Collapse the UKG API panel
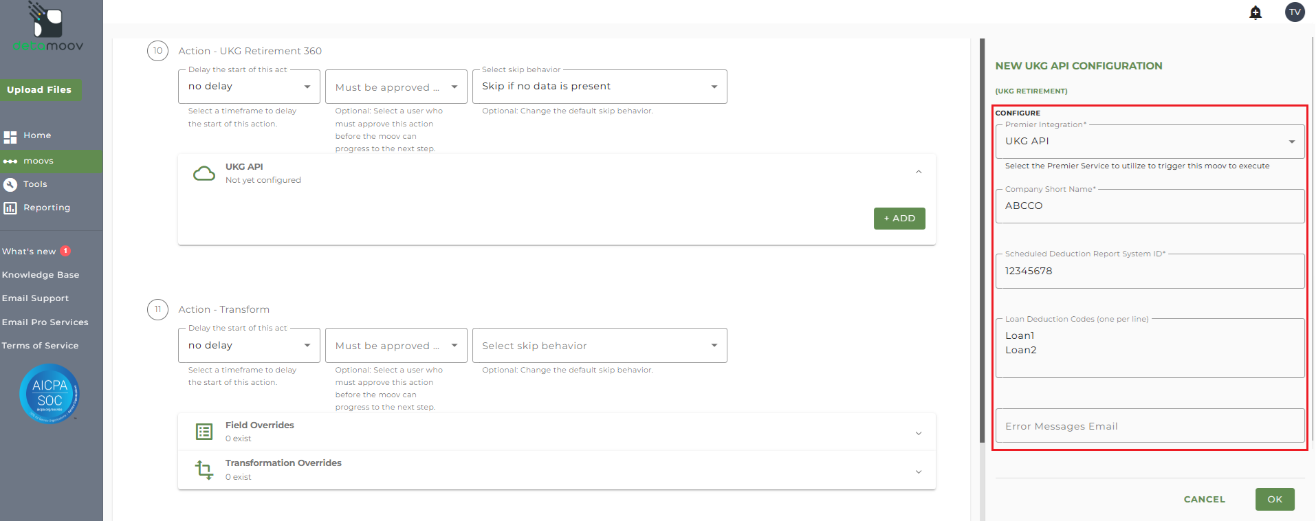The image size is (1316, 521). tap(919, 172)
